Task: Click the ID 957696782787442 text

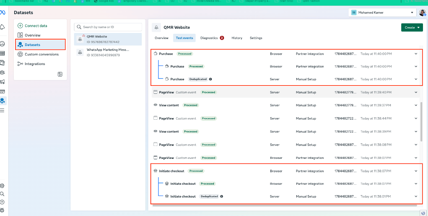Action: coord(103,42)
